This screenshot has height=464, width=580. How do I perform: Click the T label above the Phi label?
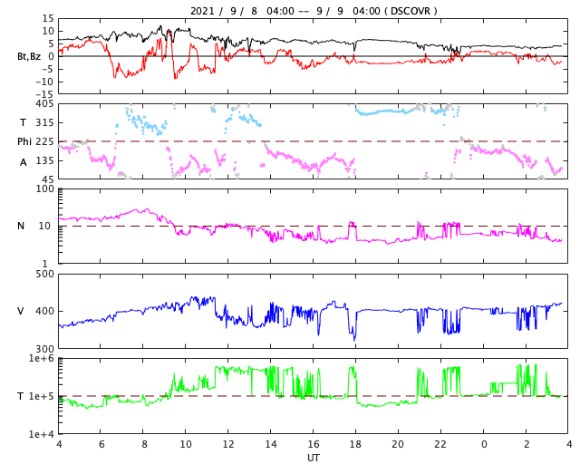pos(23,122)
